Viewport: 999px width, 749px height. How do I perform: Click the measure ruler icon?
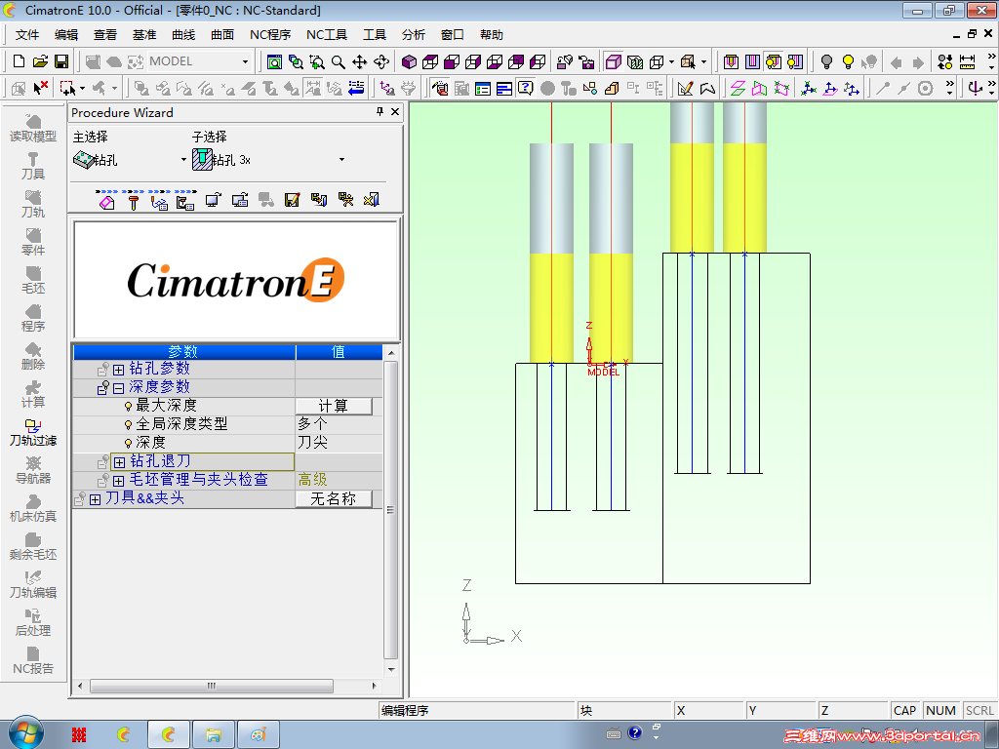(x=967, y=61)
